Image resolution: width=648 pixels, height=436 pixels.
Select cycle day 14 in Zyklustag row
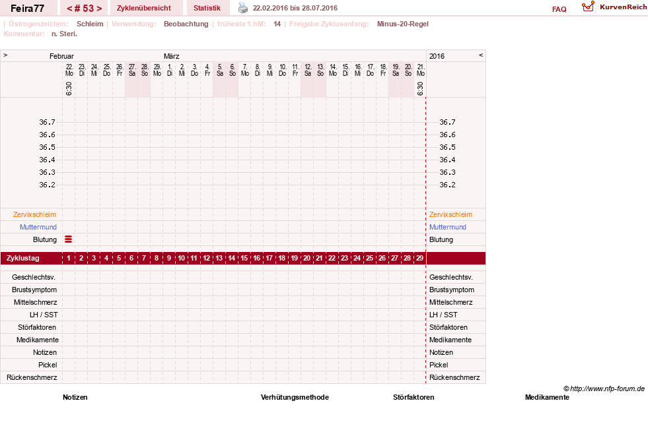232,258
